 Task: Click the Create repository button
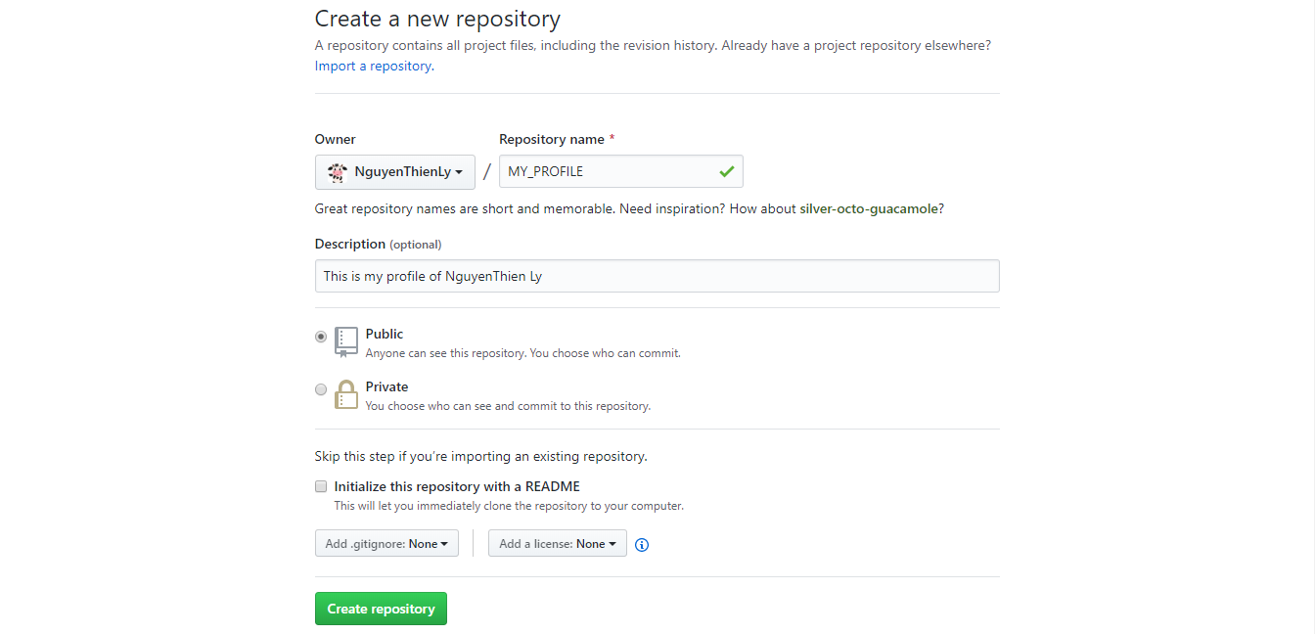(x=381, y=609)
